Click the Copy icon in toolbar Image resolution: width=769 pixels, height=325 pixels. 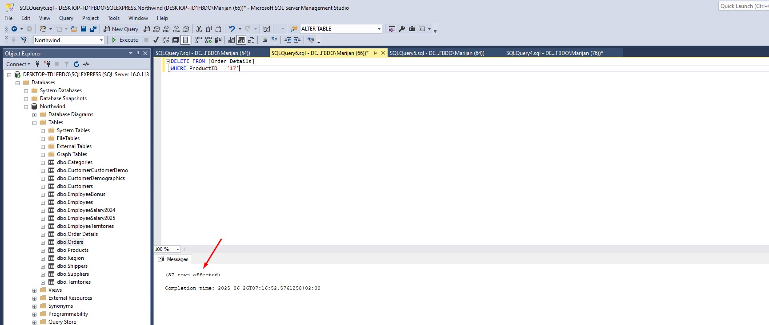click(209, 29)
